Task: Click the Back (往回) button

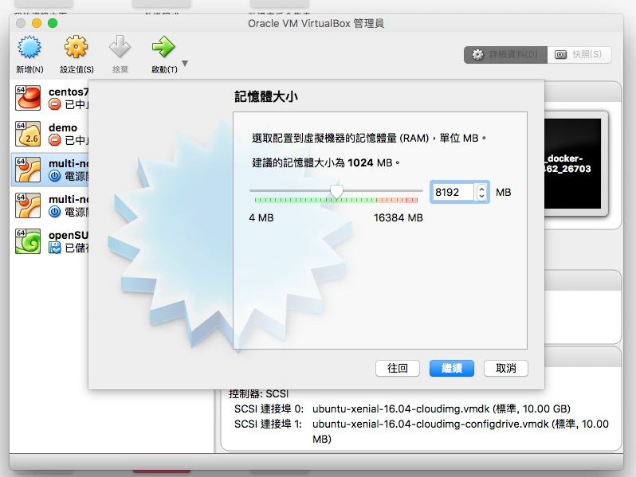Action: point(398,368)
